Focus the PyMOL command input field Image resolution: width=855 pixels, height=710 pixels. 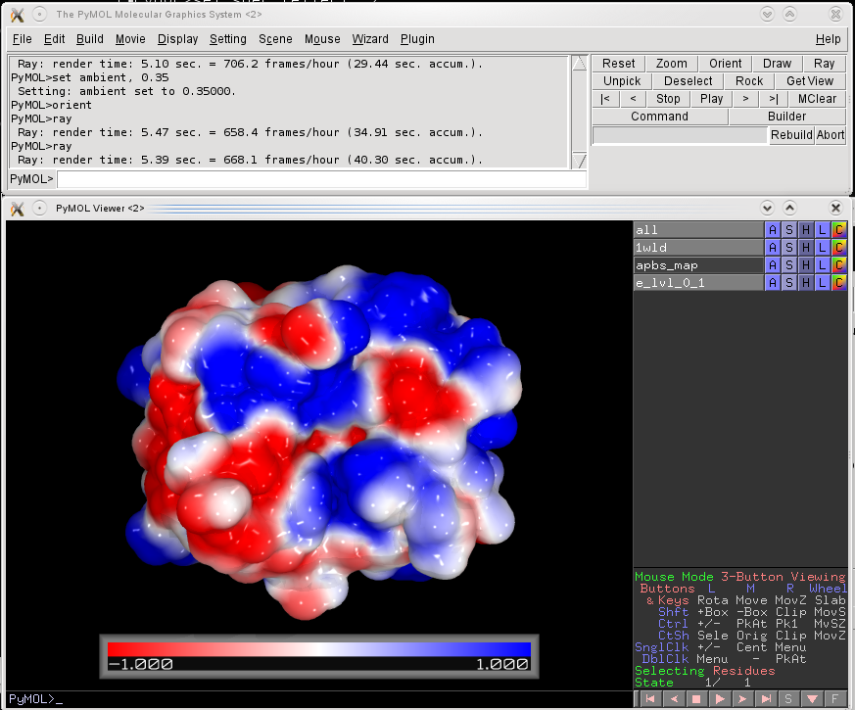click(x=321, y=179)
